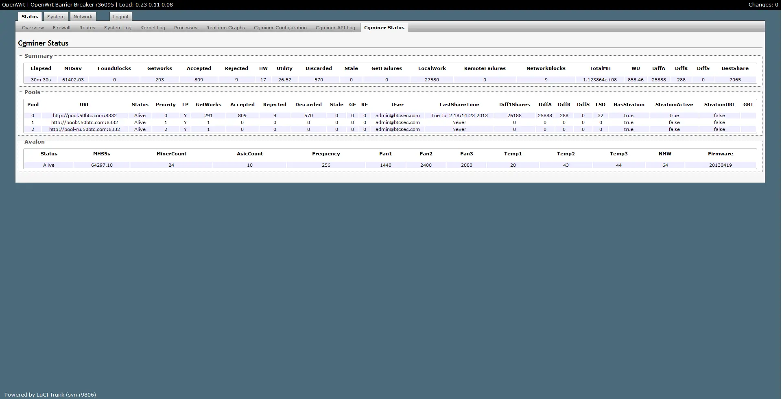Click the Getworks value 293
Image resolution: width=782 pixels, height=399 pixels.
159,80
